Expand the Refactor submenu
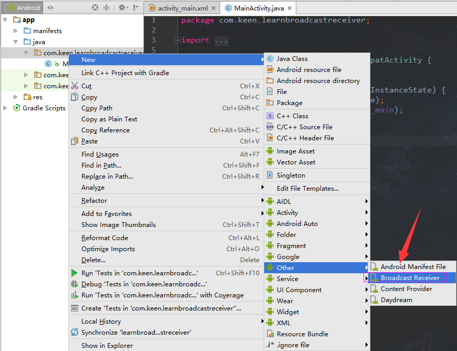This screenshot has height=351, width=457. [x=166, y=201]
